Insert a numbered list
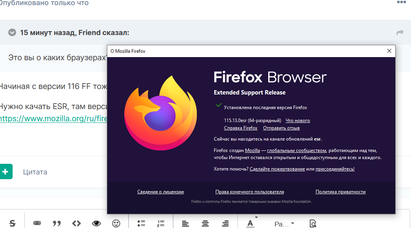The height and width of the screenshot is (228, 411). 161,223
